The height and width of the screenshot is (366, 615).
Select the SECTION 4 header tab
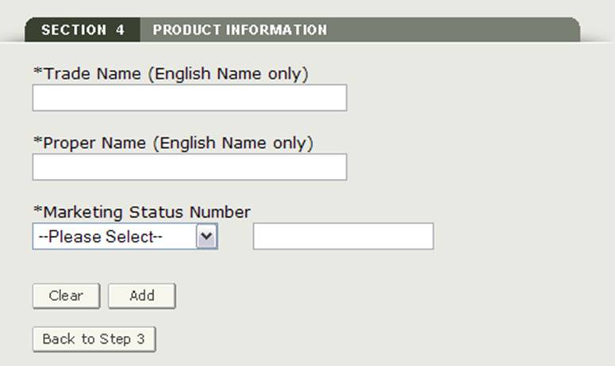[x=83, y=30]
